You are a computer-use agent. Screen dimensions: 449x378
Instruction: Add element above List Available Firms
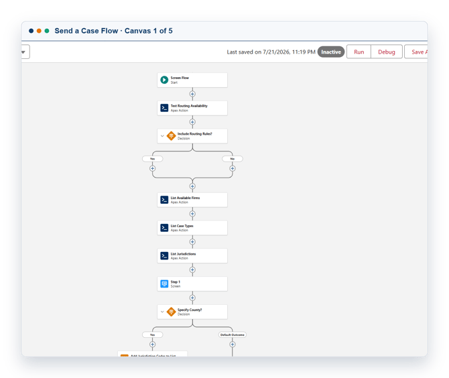(192, 186)
